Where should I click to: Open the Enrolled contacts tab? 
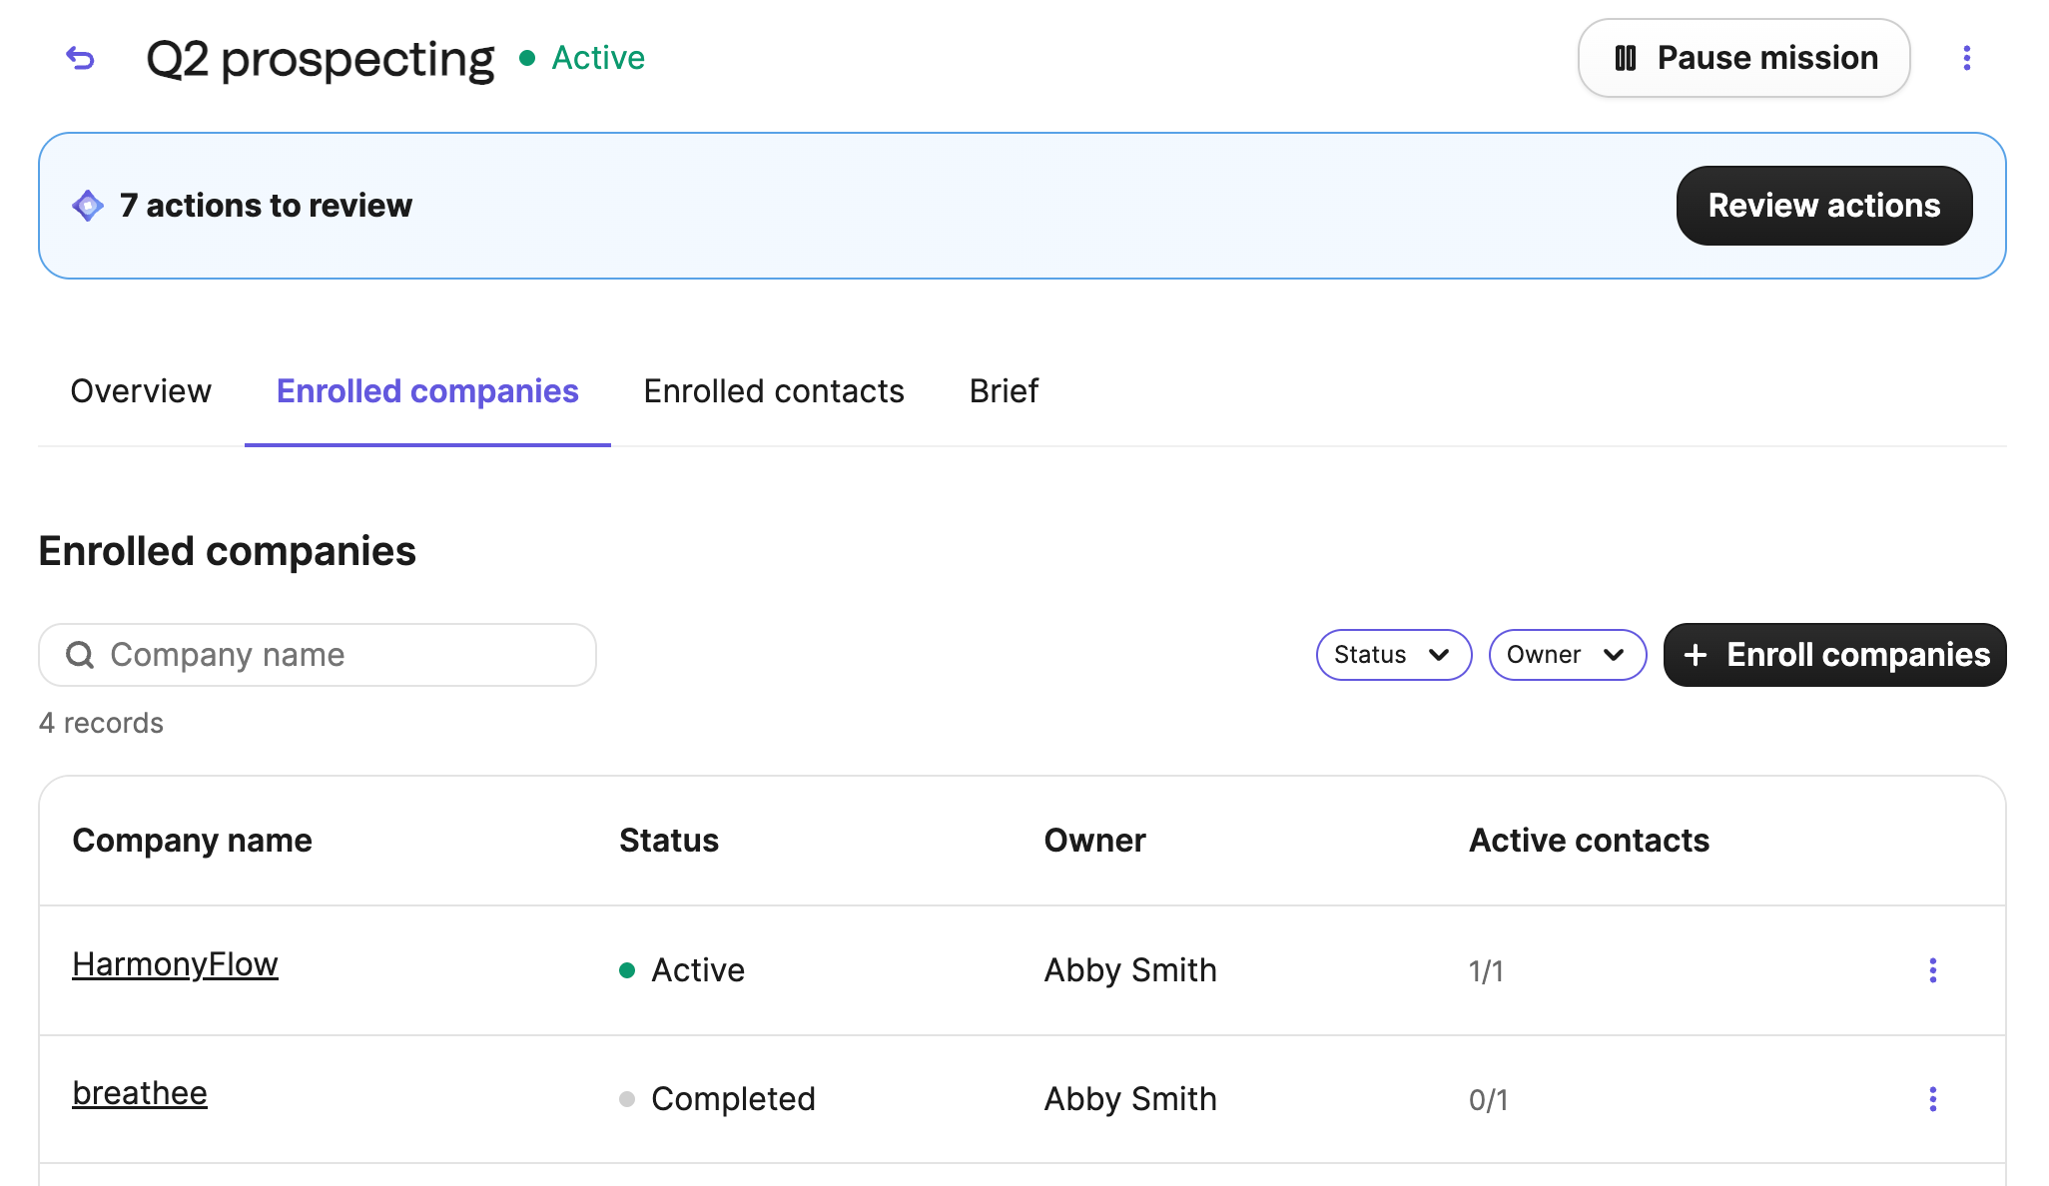click(774, 391)
